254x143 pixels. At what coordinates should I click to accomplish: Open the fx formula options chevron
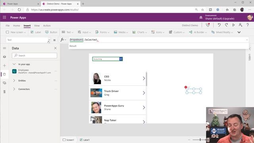pos(65,40)
